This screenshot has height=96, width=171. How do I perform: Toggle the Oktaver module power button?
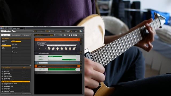tap(81, 39)
